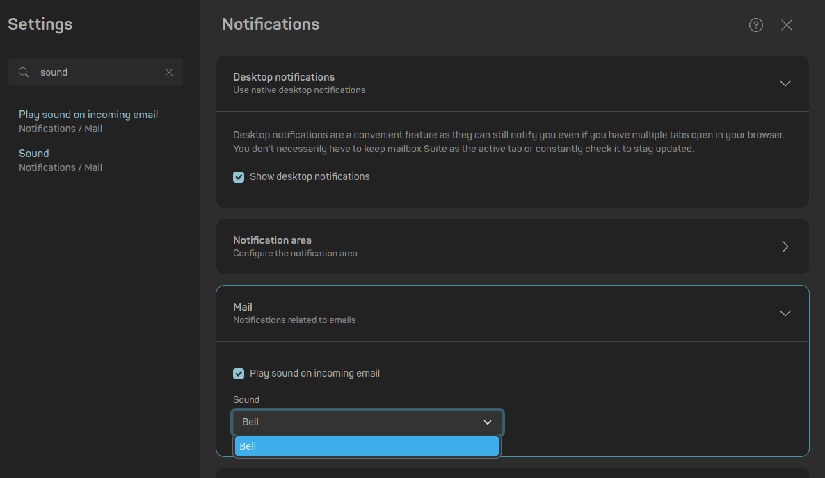825x478 pixels.
Task: Click the Mail section title
Action: (243, 307)
